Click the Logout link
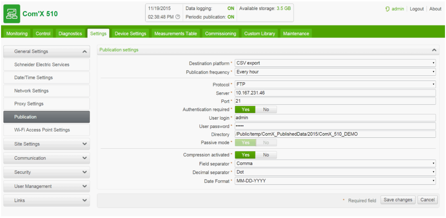 click(x=417, y=9)
